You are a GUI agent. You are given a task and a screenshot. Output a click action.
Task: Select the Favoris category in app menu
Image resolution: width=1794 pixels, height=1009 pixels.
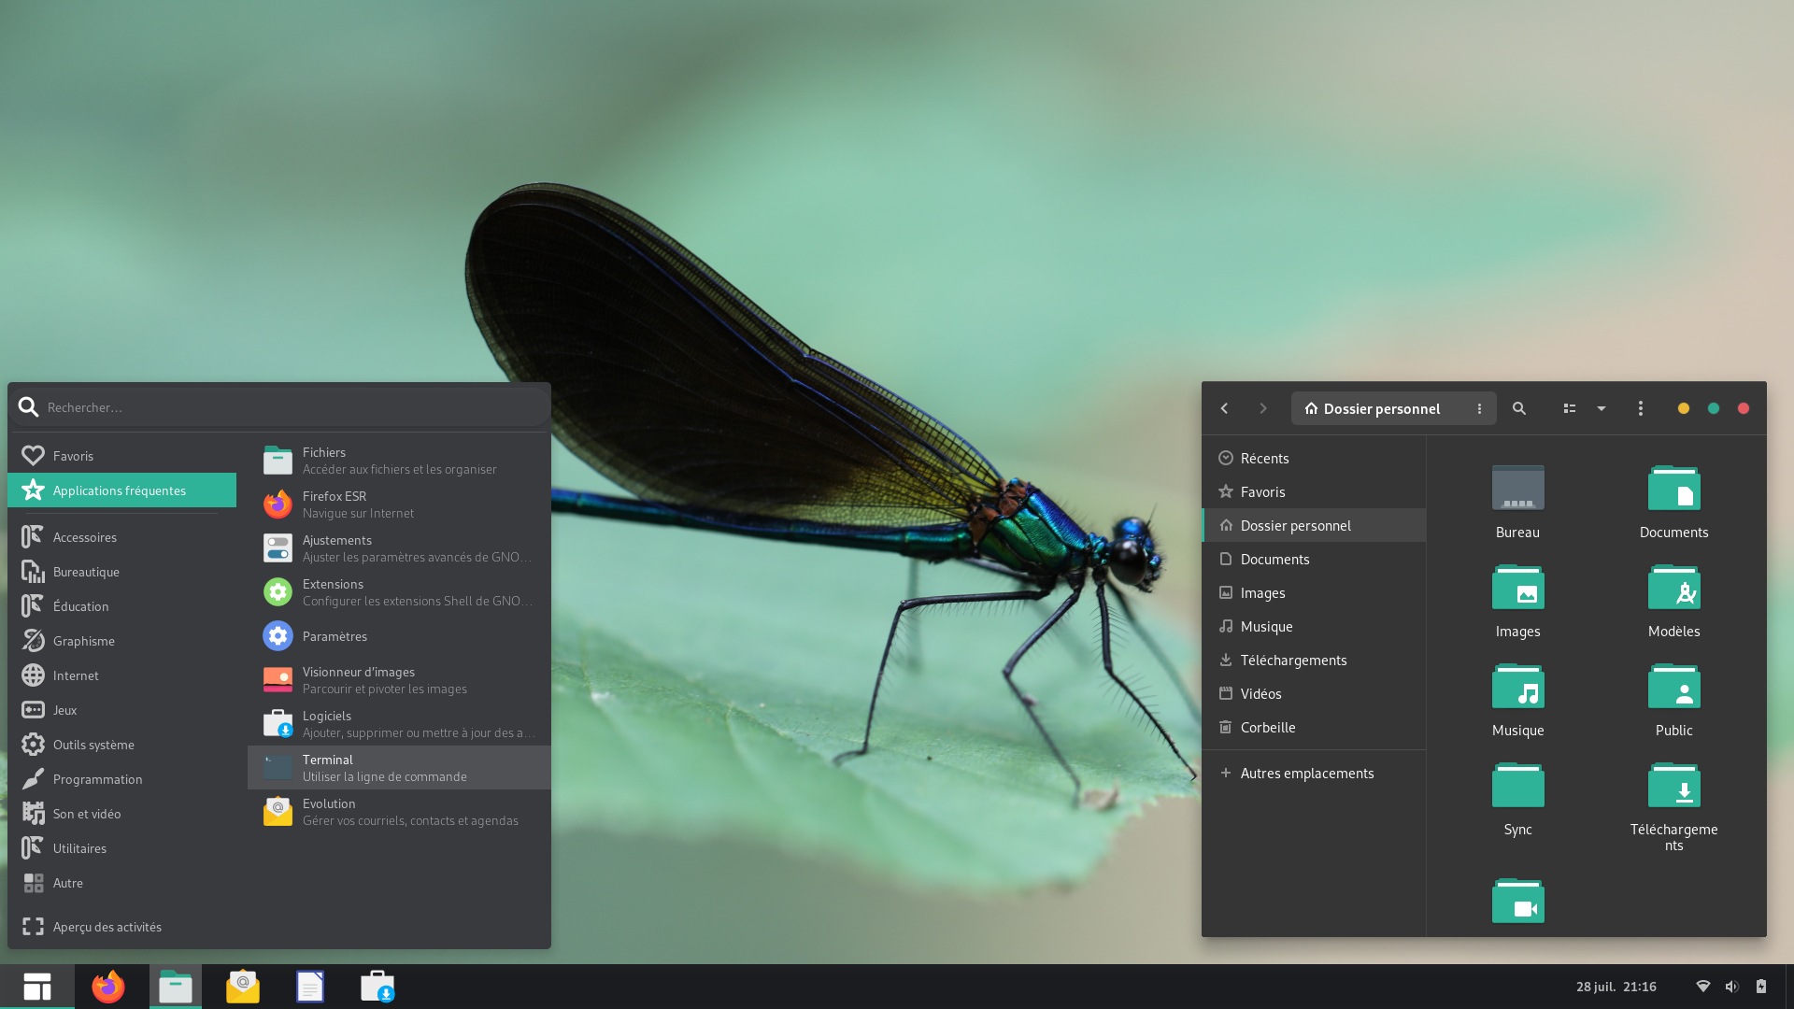[121, 456]
